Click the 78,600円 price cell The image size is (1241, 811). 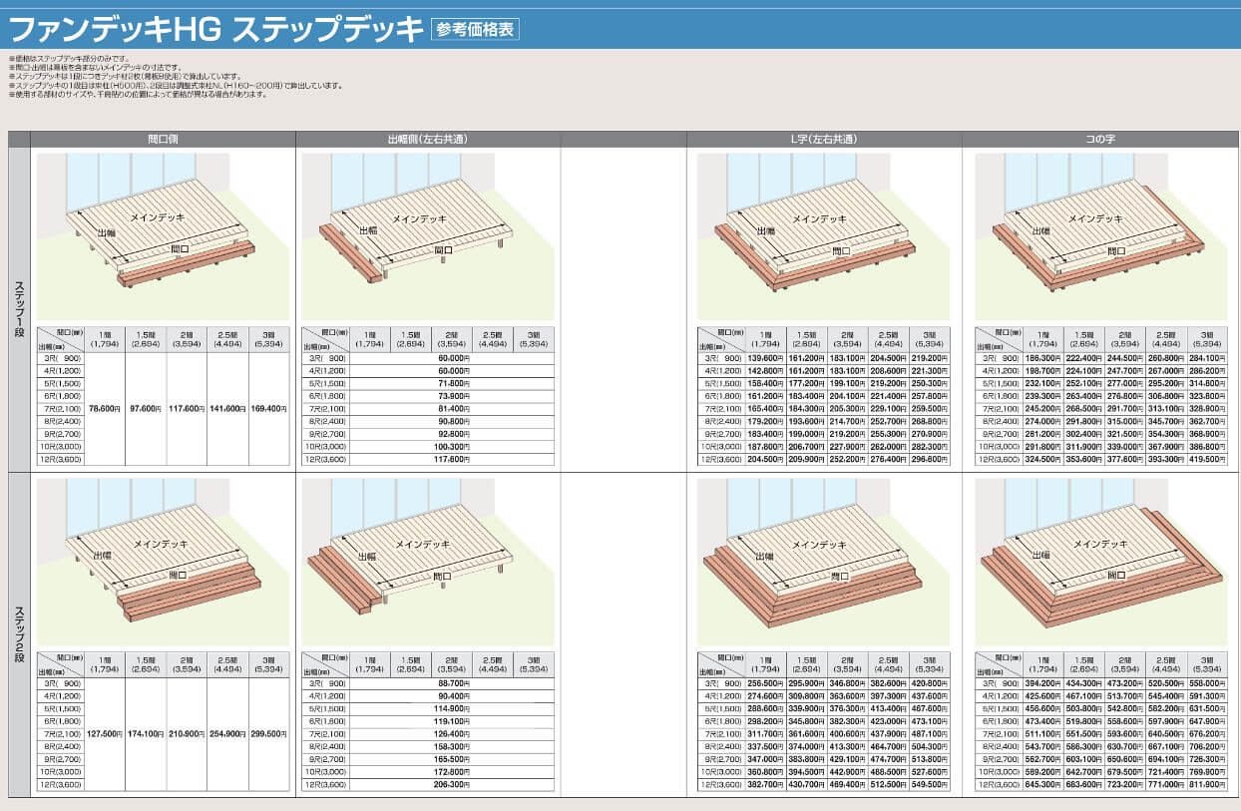tap(105, 408)
